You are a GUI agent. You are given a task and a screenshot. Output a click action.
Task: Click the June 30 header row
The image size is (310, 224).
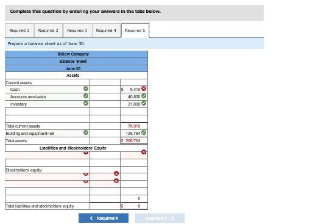tap(76, 69)
